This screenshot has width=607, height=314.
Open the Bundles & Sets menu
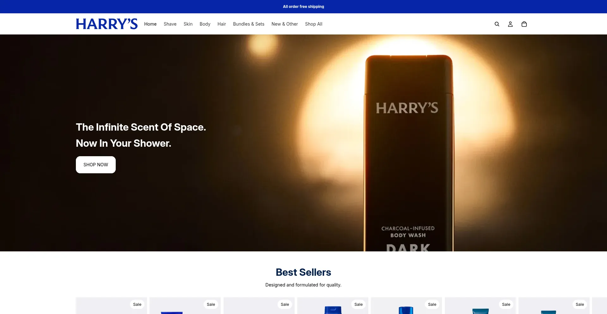click(249, 24)
